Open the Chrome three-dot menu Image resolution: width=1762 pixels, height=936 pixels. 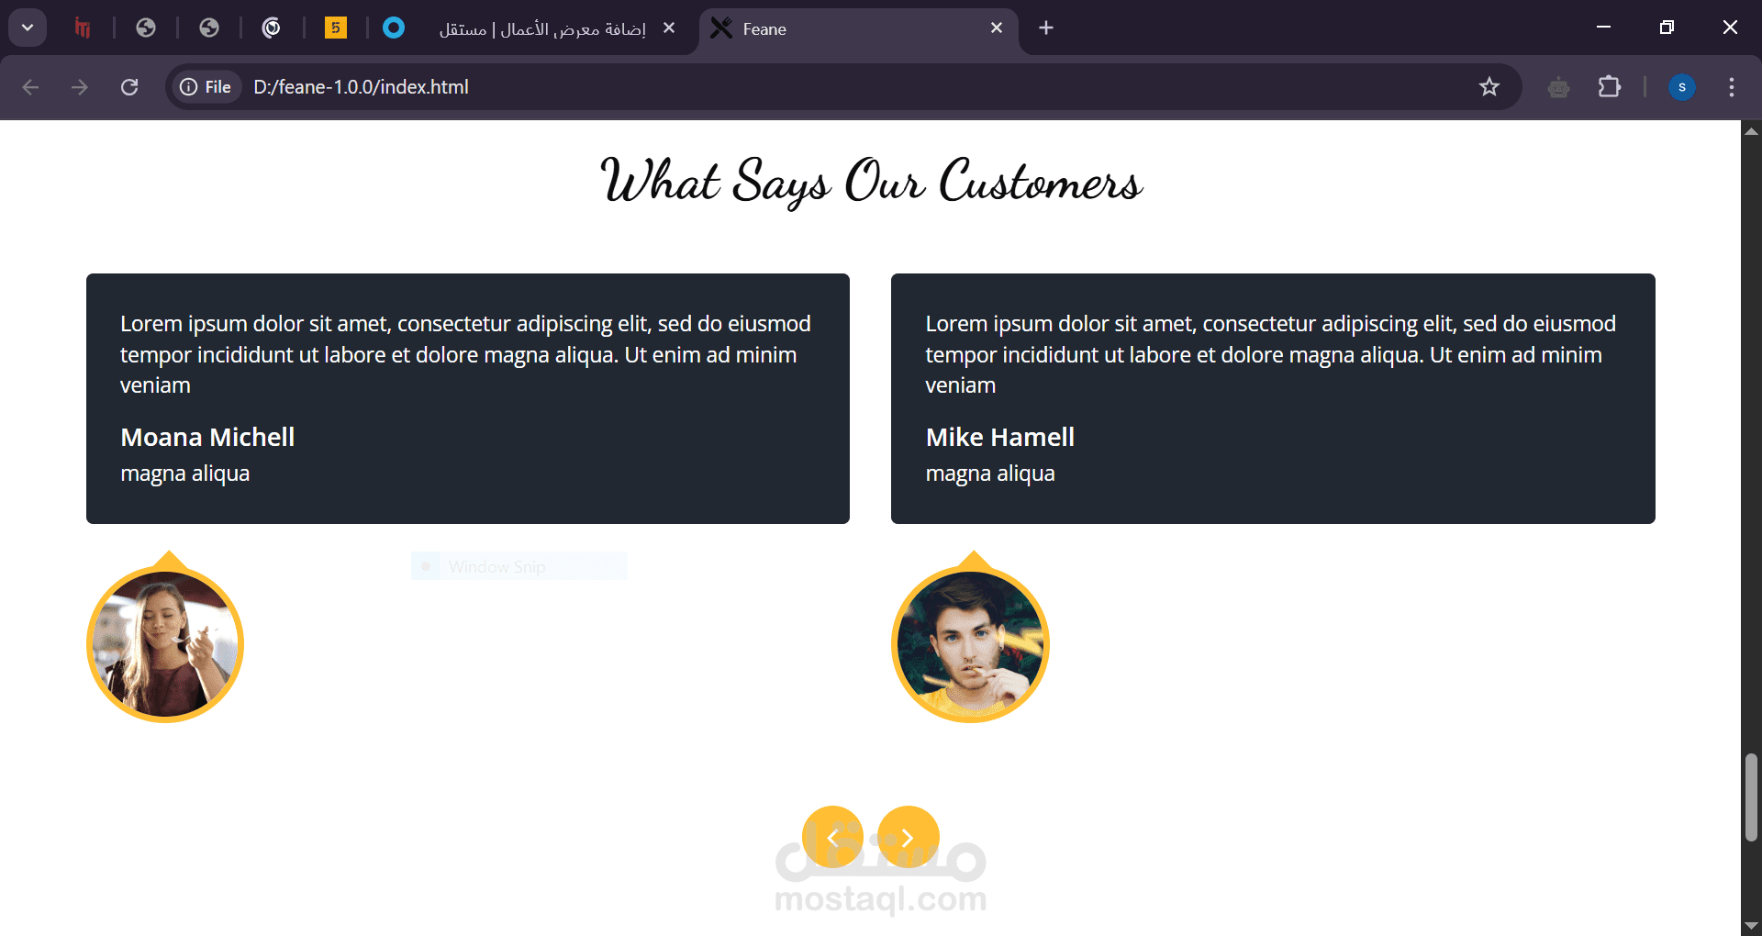[1731, 87]
